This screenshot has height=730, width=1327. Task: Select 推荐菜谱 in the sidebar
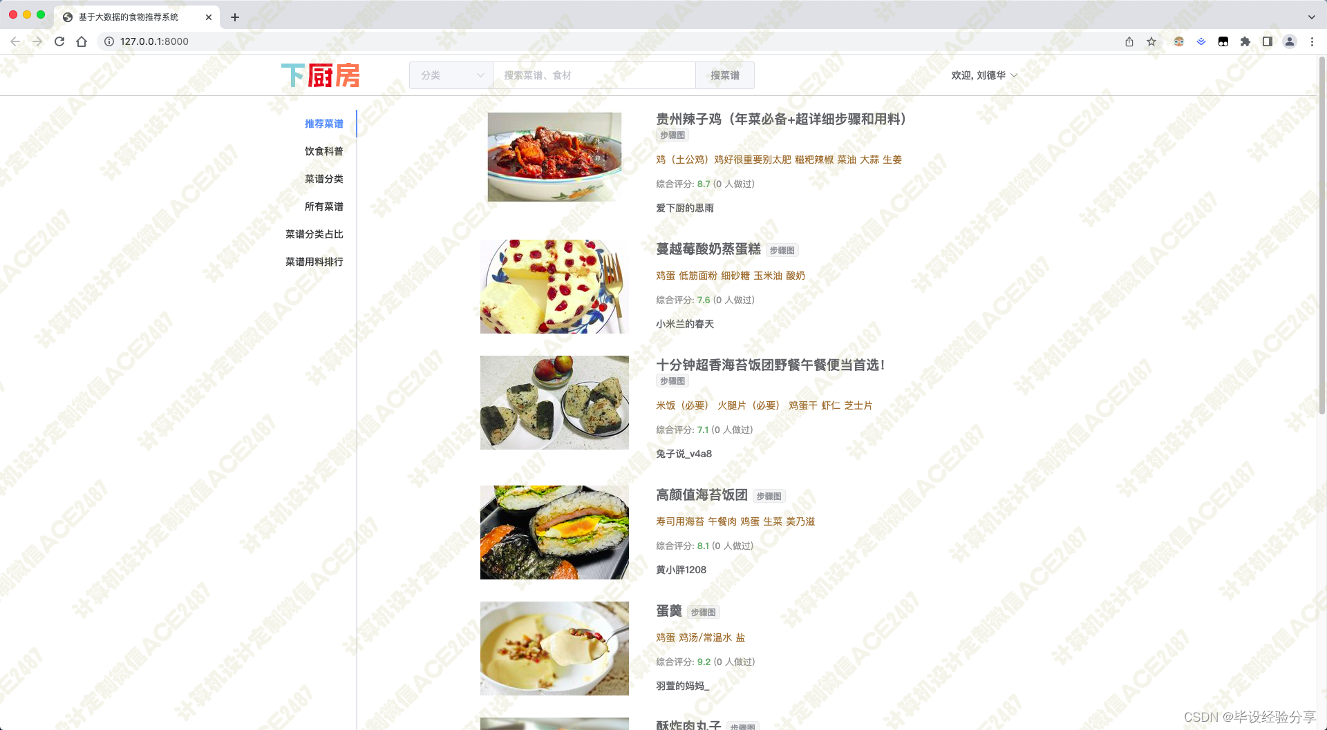324,124
